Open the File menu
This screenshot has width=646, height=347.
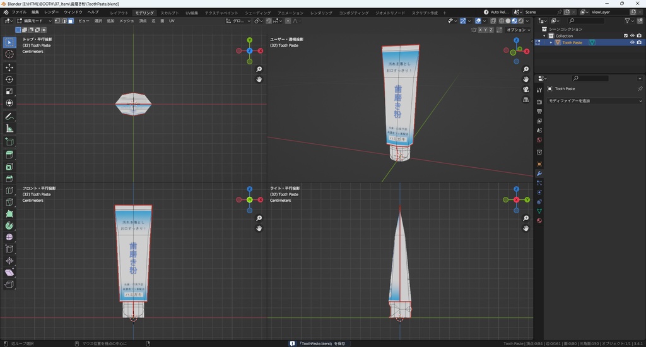pyautogui.click(x=19, y=13)
